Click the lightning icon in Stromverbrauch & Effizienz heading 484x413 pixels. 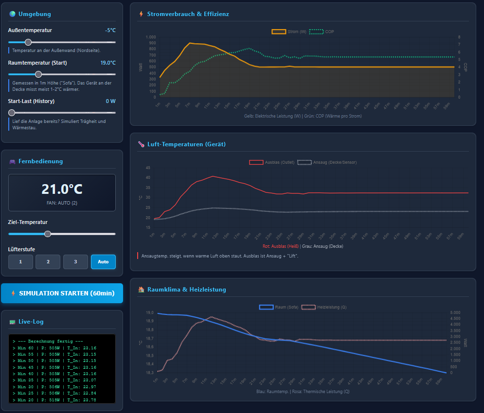pos(141,14)
